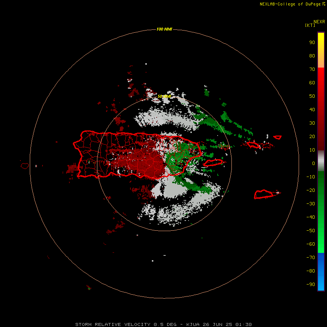
Task: Click the NEXR label above the color scale
Action: click(x=319, y=21)
